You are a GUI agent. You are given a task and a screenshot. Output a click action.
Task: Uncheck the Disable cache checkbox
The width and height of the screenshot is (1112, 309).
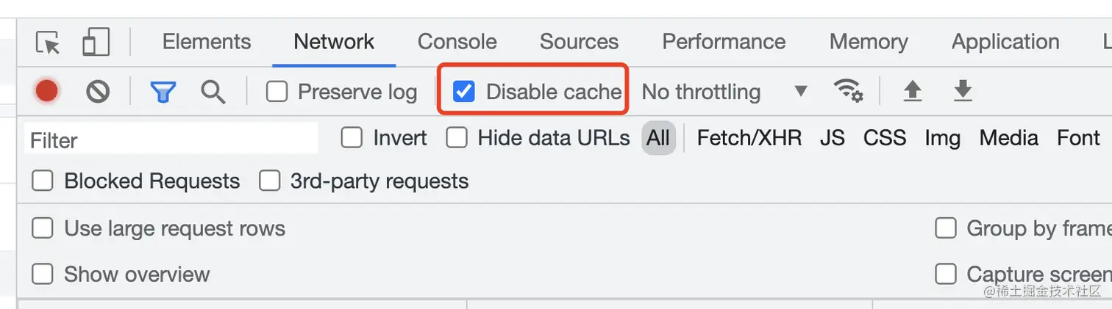coord(463,92)
